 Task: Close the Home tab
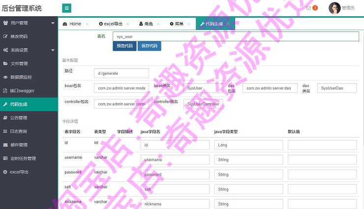click(87, 24)
